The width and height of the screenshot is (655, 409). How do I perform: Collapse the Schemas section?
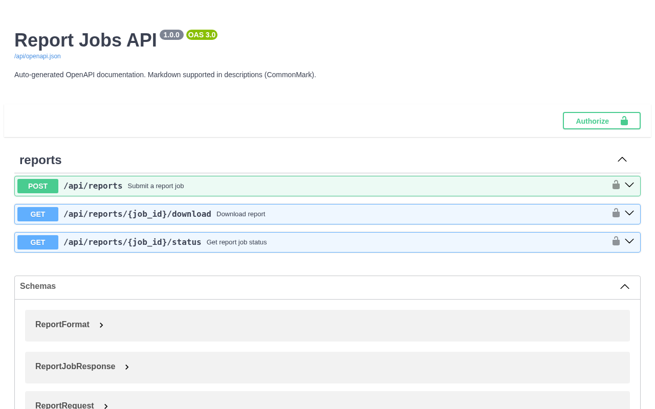click(x=625, y=287)
